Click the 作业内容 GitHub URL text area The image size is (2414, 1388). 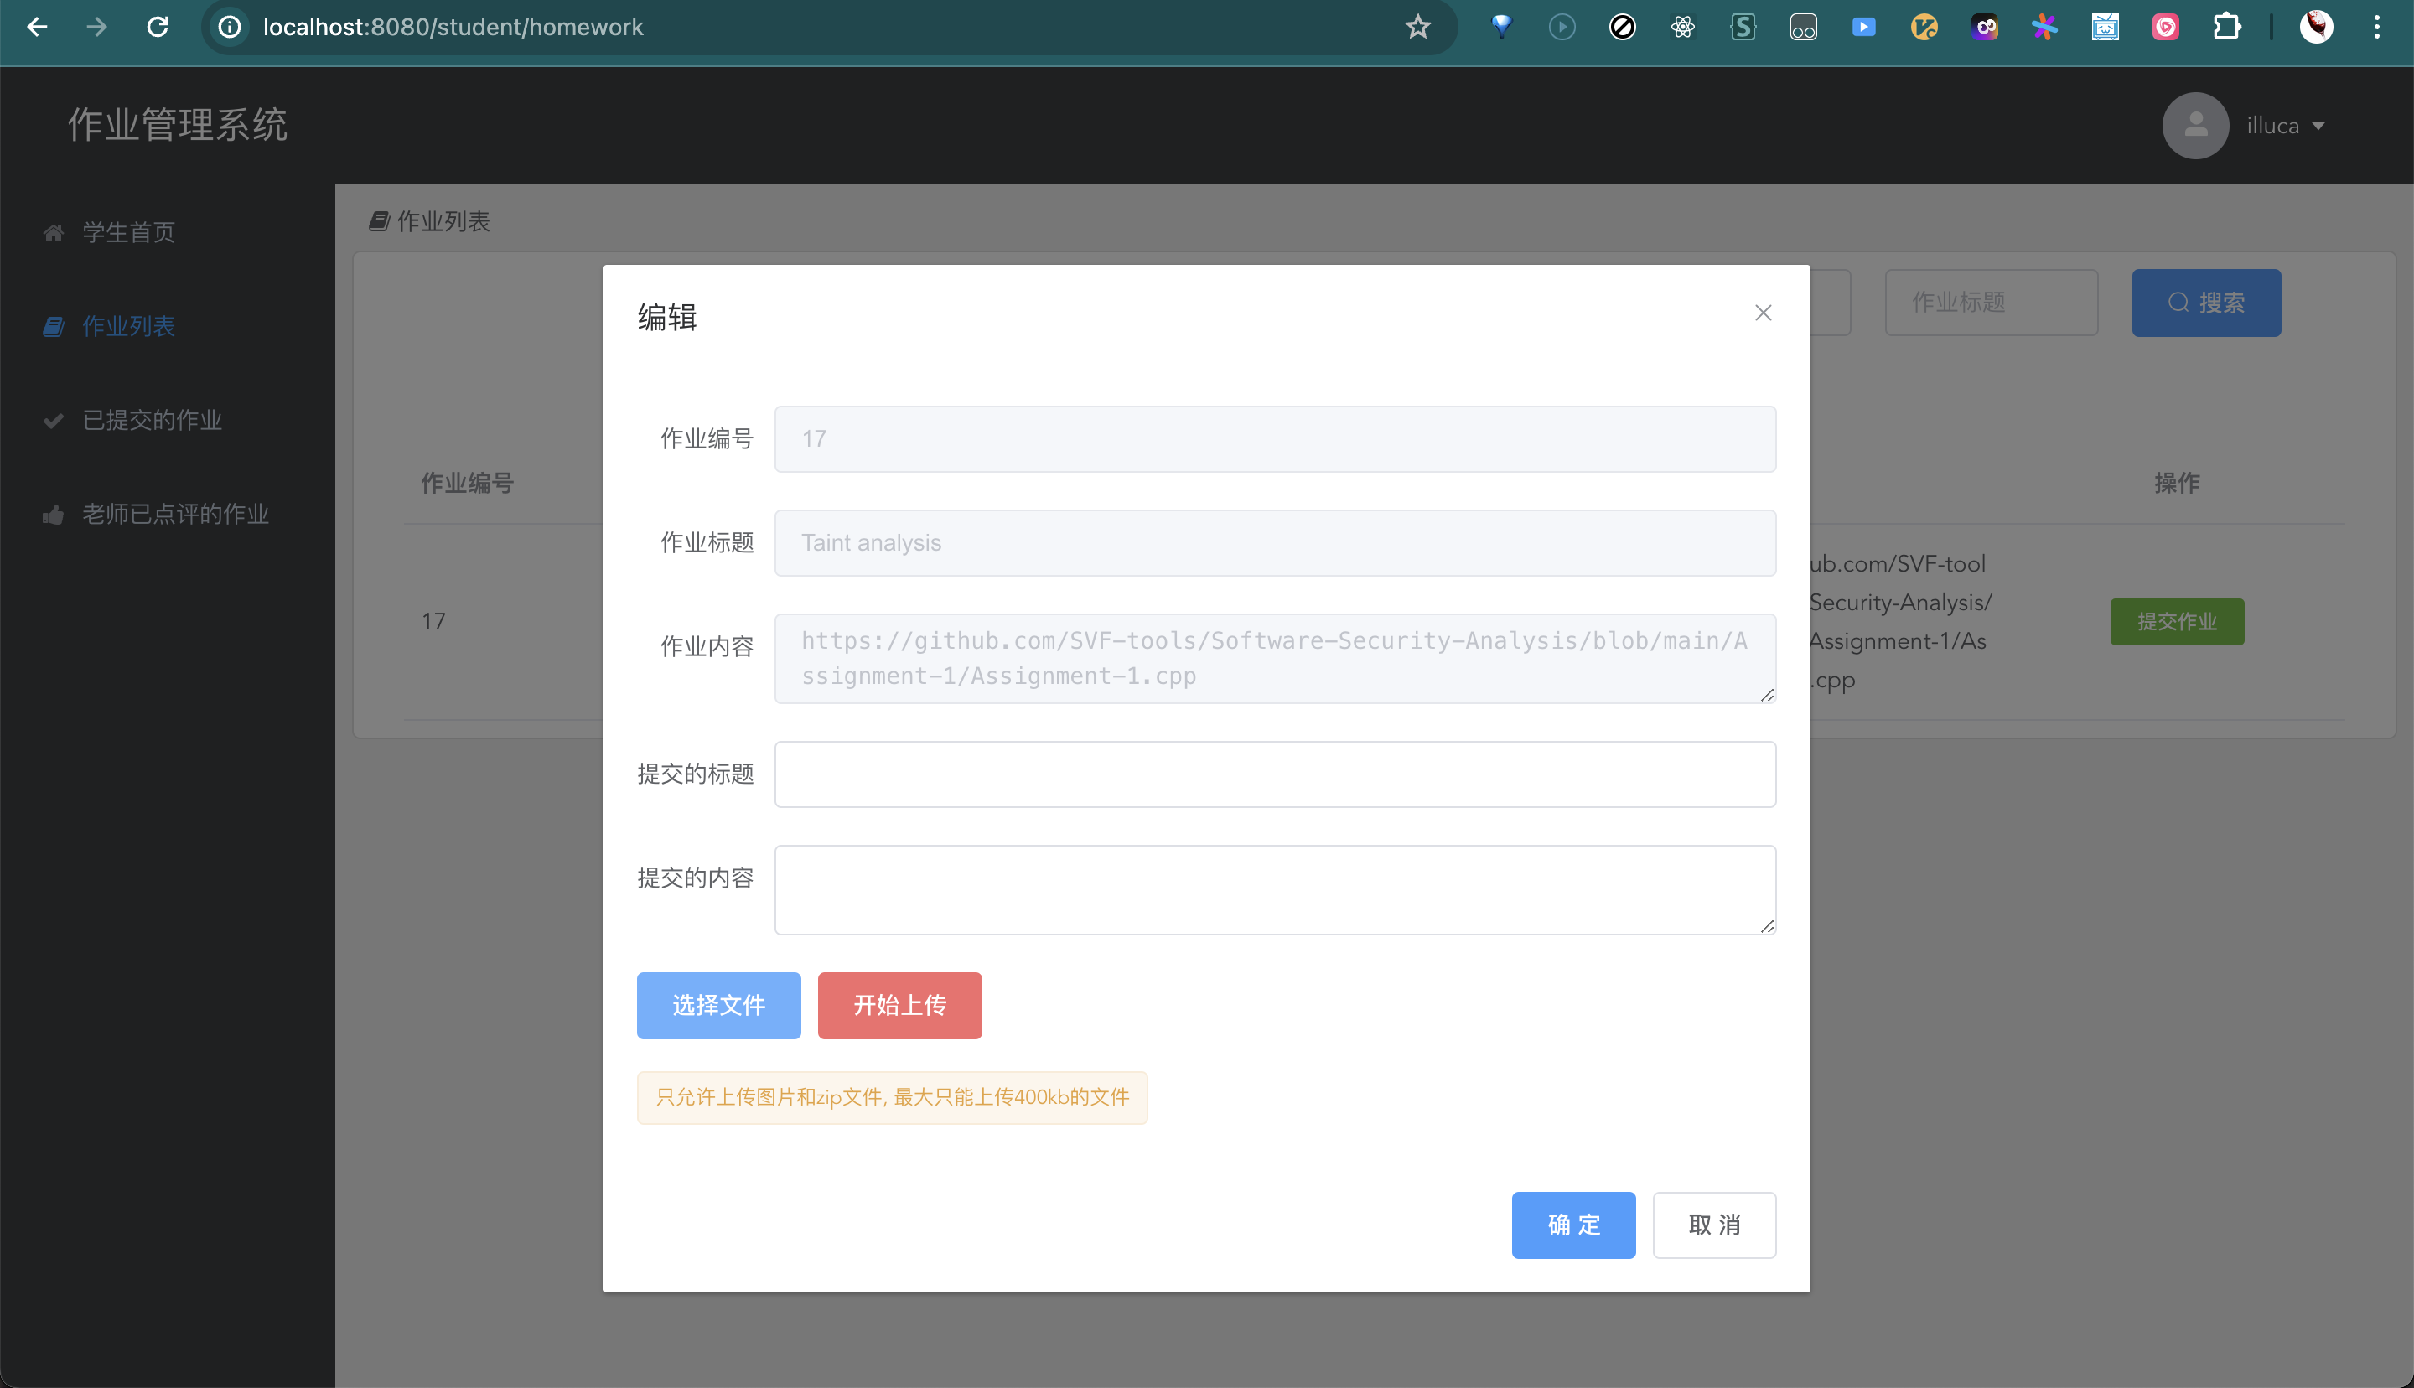1275,658
